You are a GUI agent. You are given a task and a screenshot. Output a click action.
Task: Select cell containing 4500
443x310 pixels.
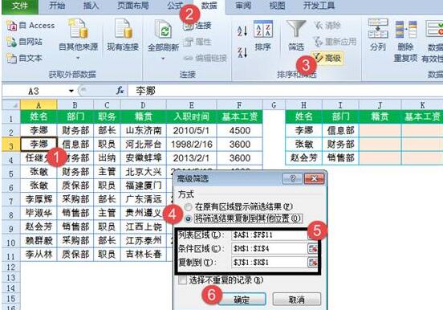coord(240,130)
